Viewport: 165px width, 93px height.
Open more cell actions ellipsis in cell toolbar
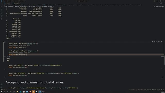coord(160,42)
